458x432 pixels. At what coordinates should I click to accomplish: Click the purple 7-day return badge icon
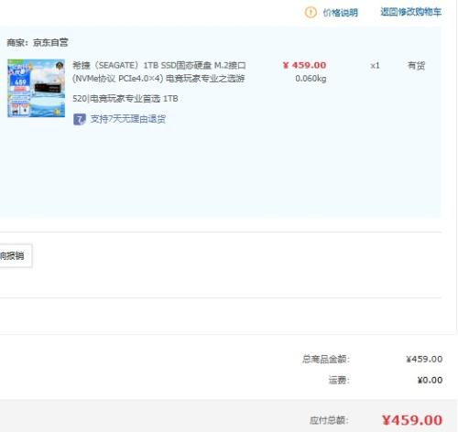(x=80, y=119)
